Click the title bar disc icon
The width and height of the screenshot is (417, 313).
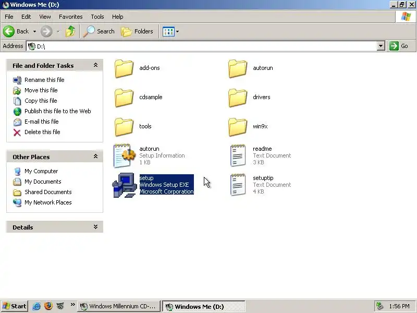coord(5,5)
